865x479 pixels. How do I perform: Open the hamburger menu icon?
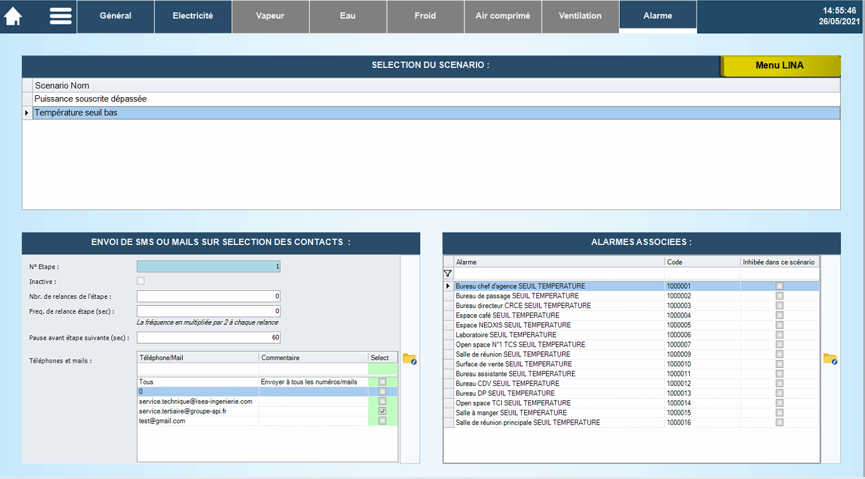(x=61, y=16)
